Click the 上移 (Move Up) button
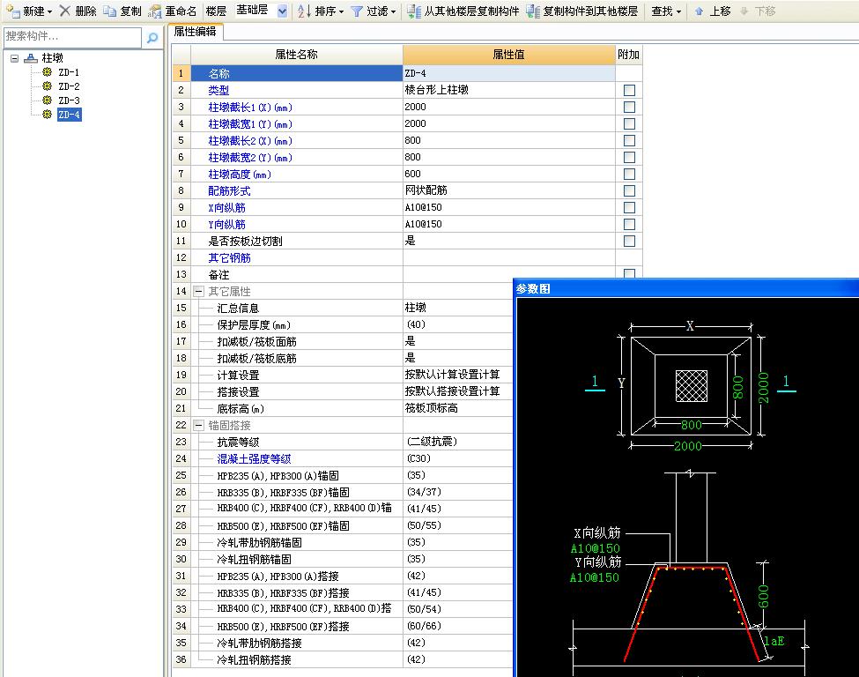Screen dimensions: 859x677 pyautogui.click(x=713, y=11)
